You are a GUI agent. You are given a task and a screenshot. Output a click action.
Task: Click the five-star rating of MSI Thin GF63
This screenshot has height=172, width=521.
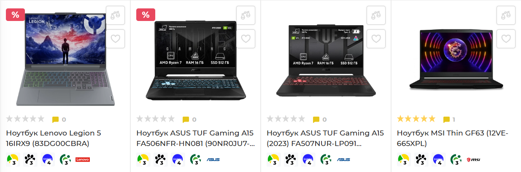(x=416, y=119)
